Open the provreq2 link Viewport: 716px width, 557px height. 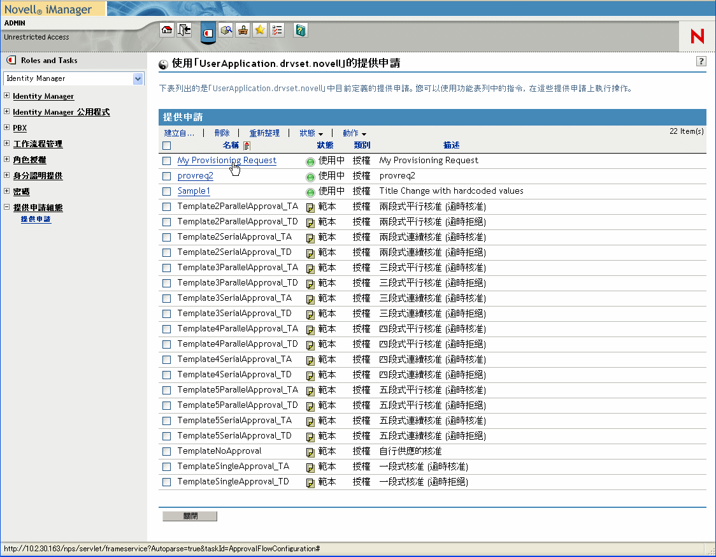(196, 176)
